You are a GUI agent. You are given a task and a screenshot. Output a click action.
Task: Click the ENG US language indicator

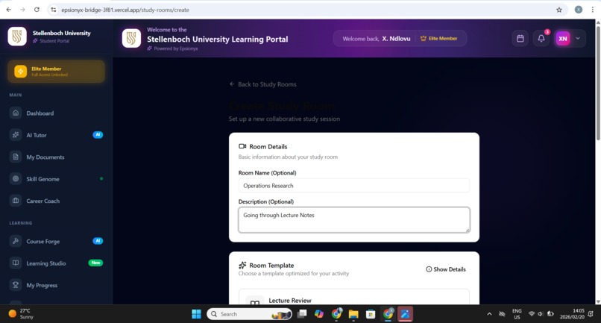pyautogui.click(x=517, y=314)
